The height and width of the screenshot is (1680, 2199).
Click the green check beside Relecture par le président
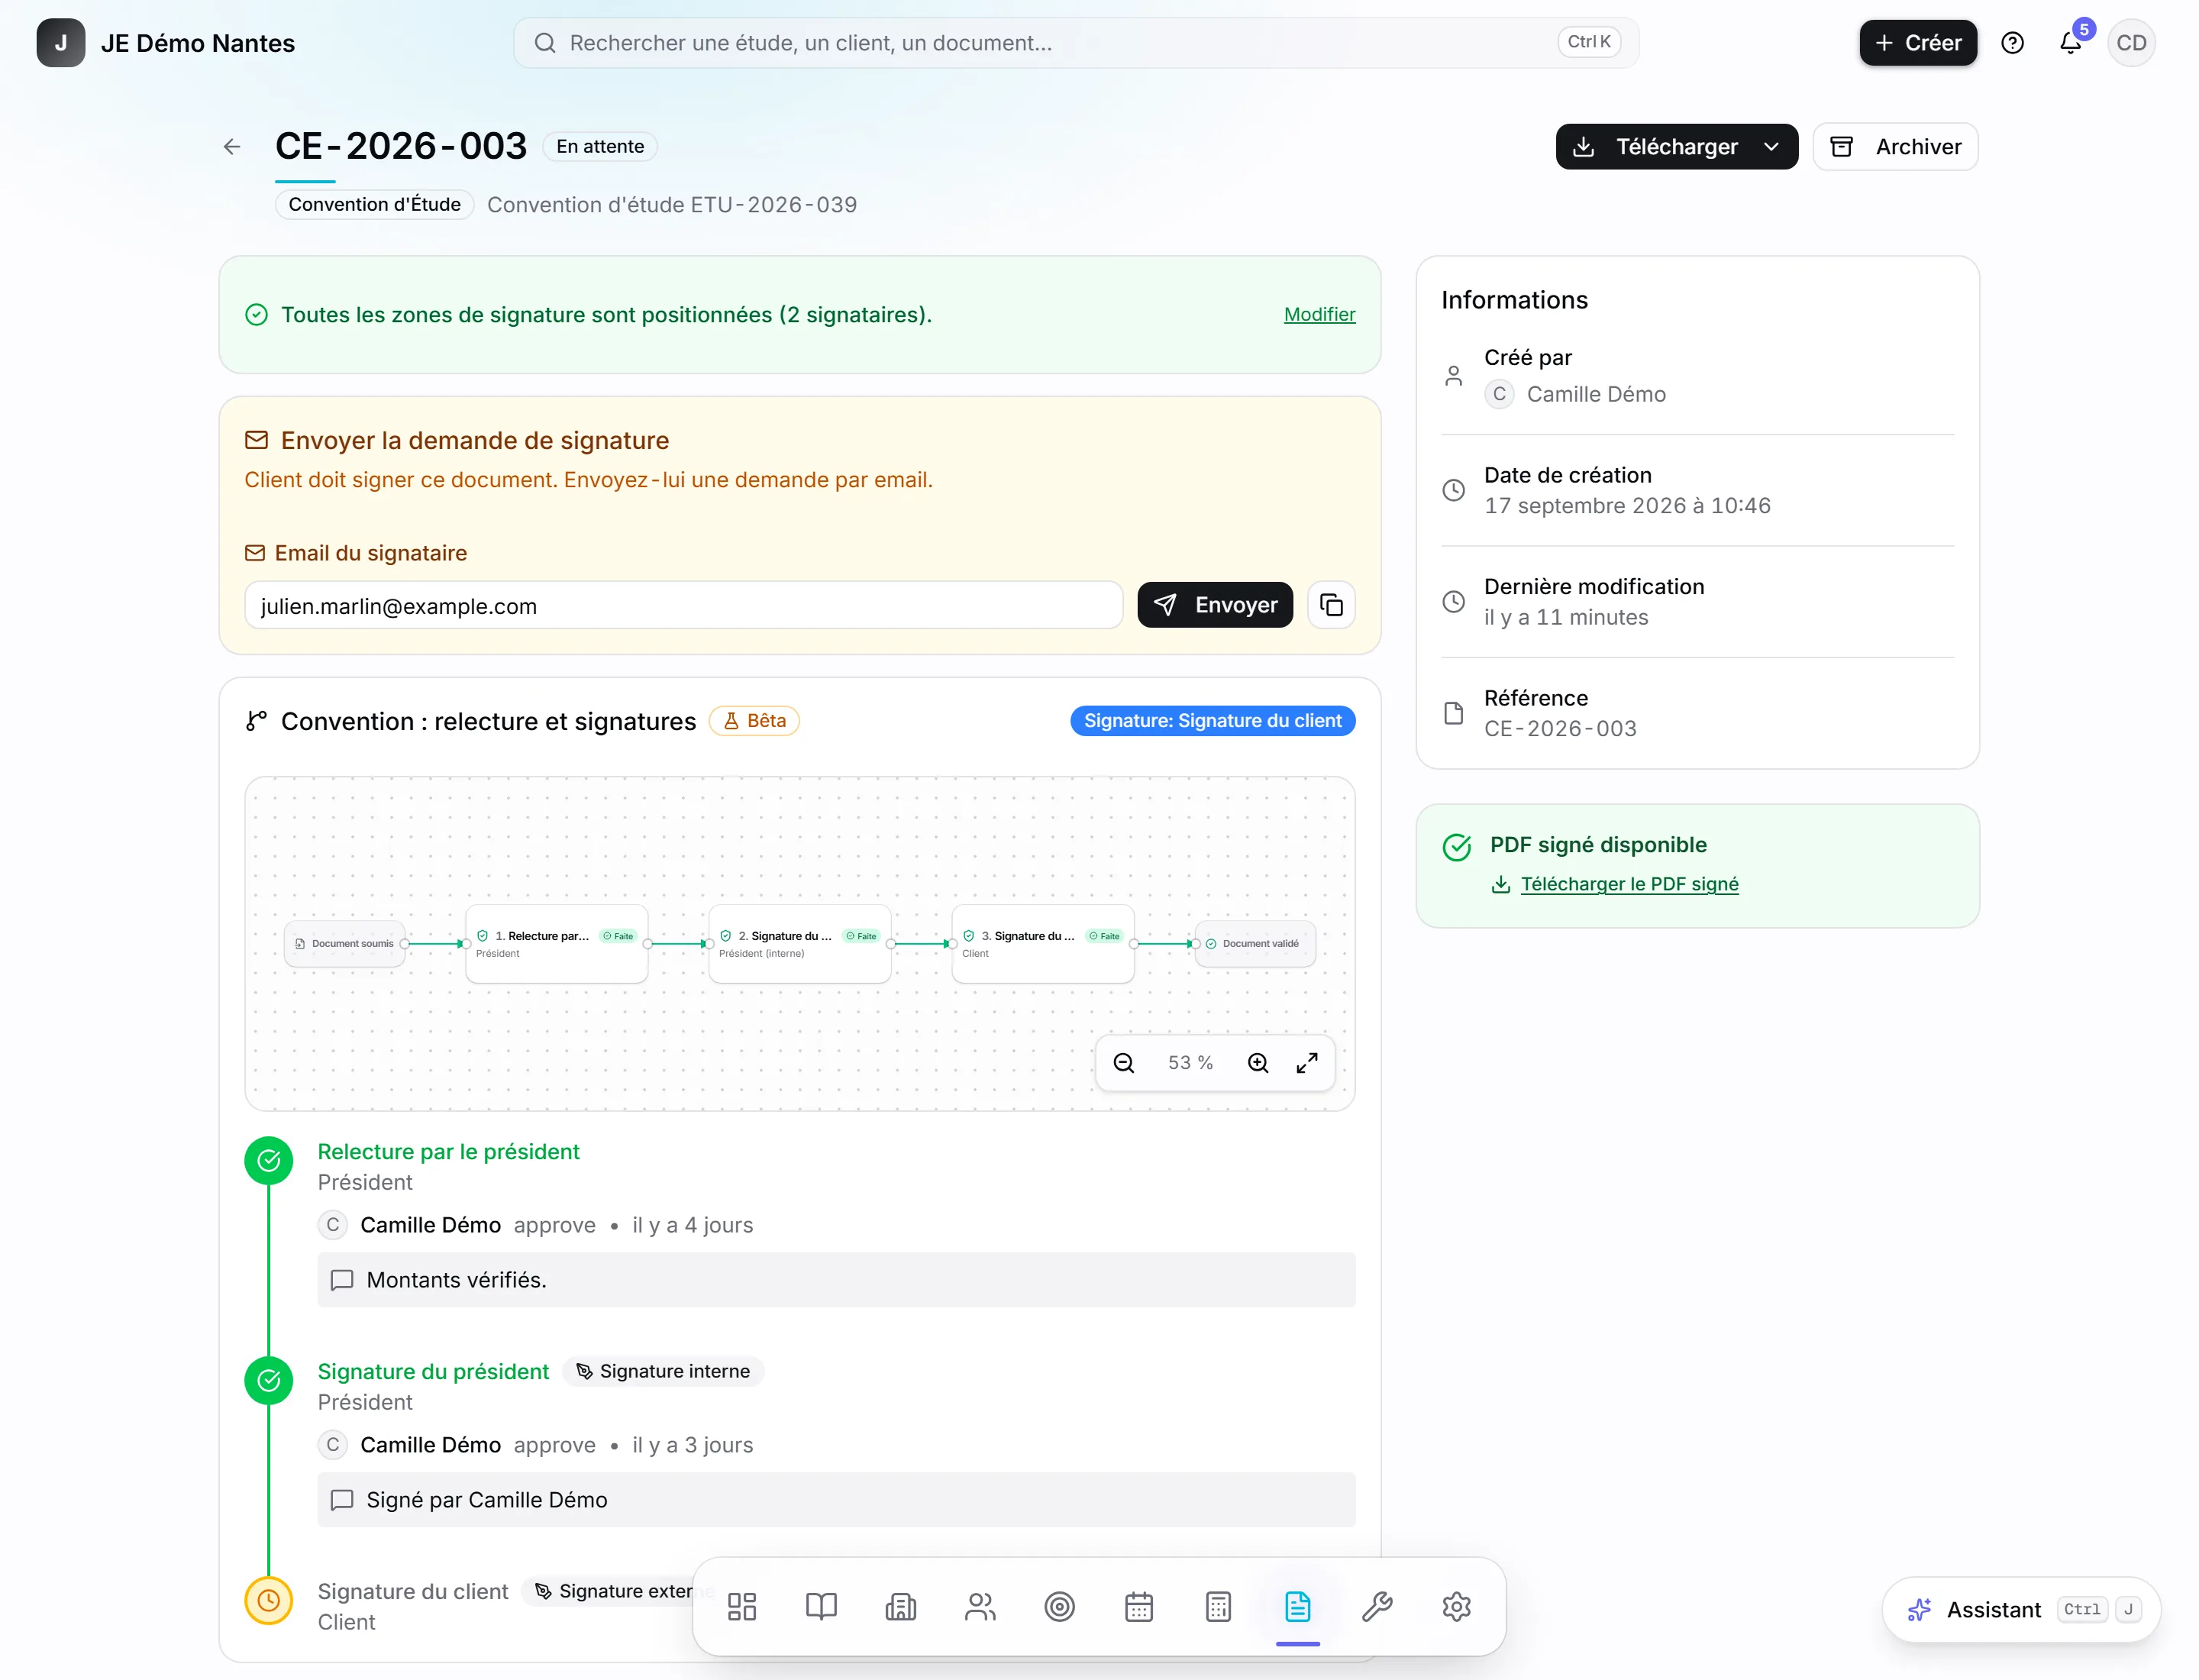(x=269, y=1161)
